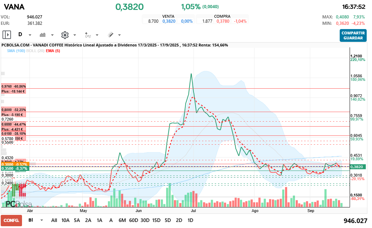372x228 pixels.
Task: Select the 2D time range
Action: click(179, 220)
